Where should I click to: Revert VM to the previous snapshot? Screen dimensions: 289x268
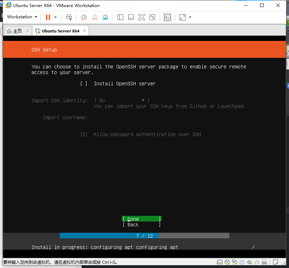pyautogui.click(x=95, y=17)
